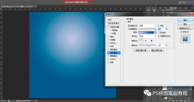Viewport: 194px width, 102px height.
Task: Enable 内发光 (Inner Glow) checkbox
Action: pos(109,43)
